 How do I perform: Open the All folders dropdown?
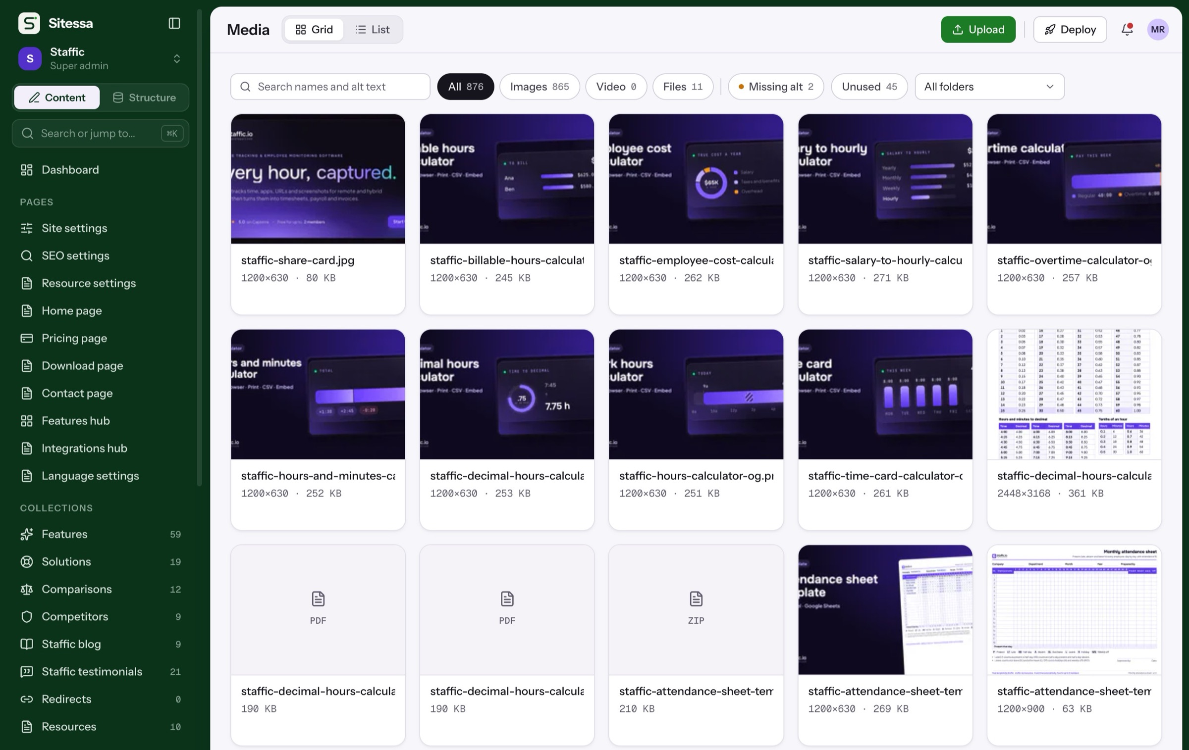click(989, 87)
